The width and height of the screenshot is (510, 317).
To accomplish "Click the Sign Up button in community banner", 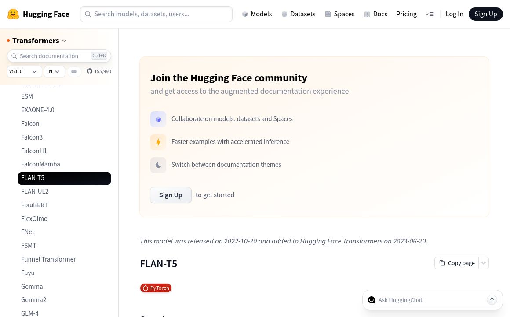I will coord(171,195).
